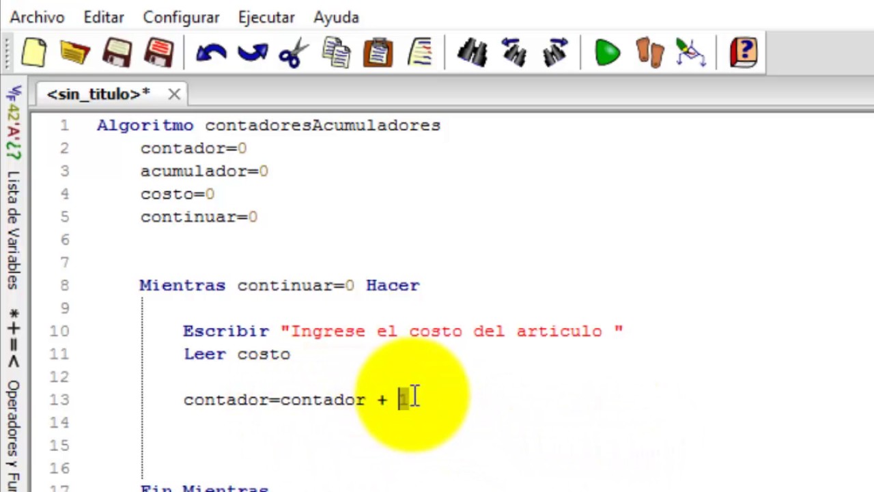Click the Save As diskette icon

[x=159, y=53]
